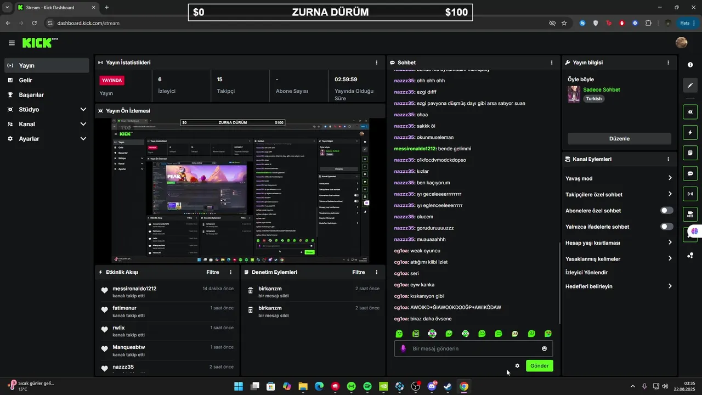This screenshot has width=702, height=395.
Task: Click the Düzenle button
Action: point(619,139)
